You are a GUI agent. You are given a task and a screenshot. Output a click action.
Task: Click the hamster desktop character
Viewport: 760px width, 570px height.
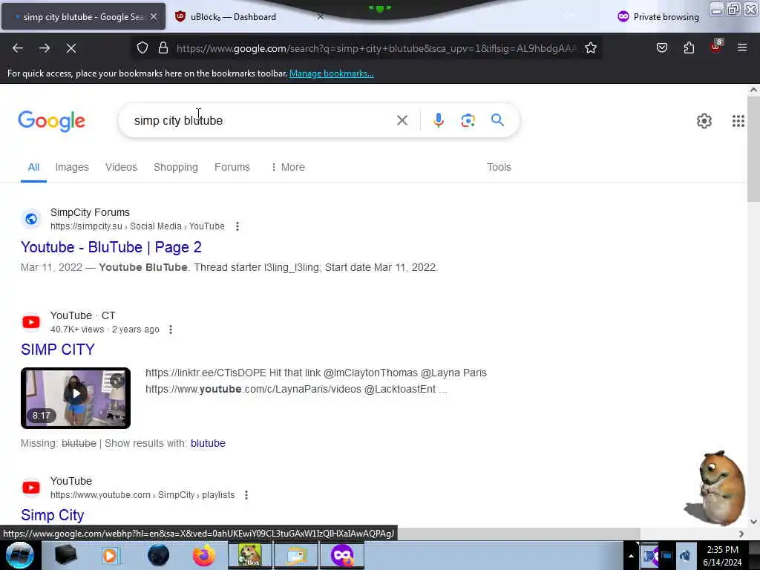click(x=716, y=488)
